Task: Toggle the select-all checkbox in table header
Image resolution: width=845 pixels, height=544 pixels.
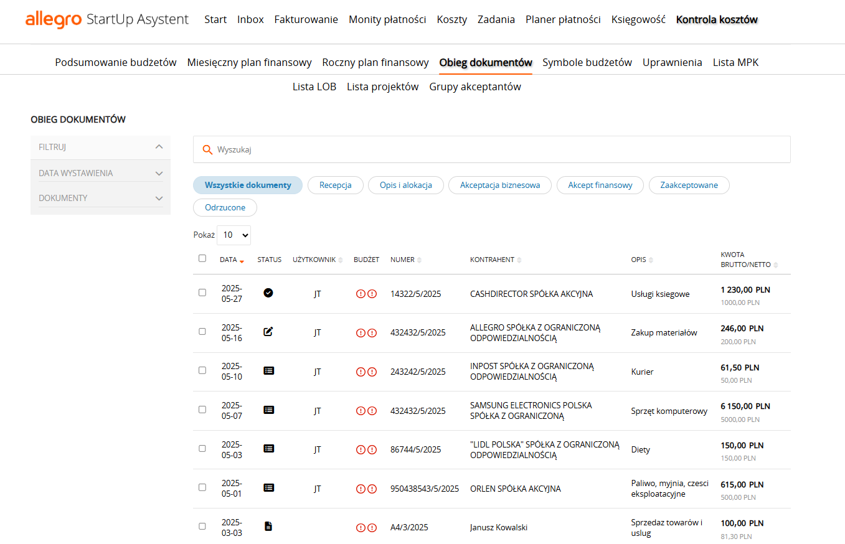Action: pyautogui.click(x=202, y=258)
